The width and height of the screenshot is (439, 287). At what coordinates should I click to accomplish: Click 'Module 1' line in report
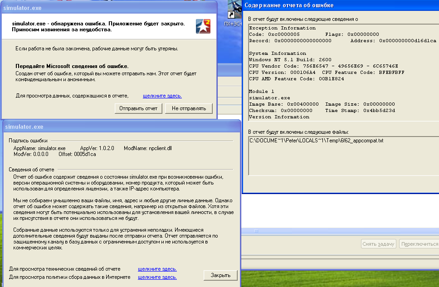(262, 92)
